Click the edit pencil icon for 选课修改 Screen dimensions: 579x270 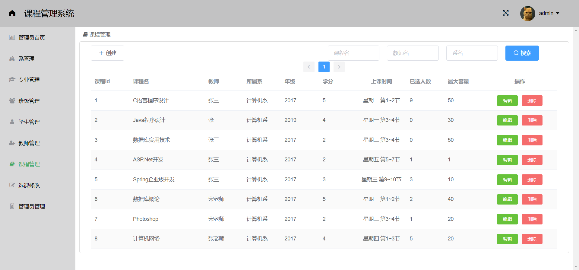12,185
